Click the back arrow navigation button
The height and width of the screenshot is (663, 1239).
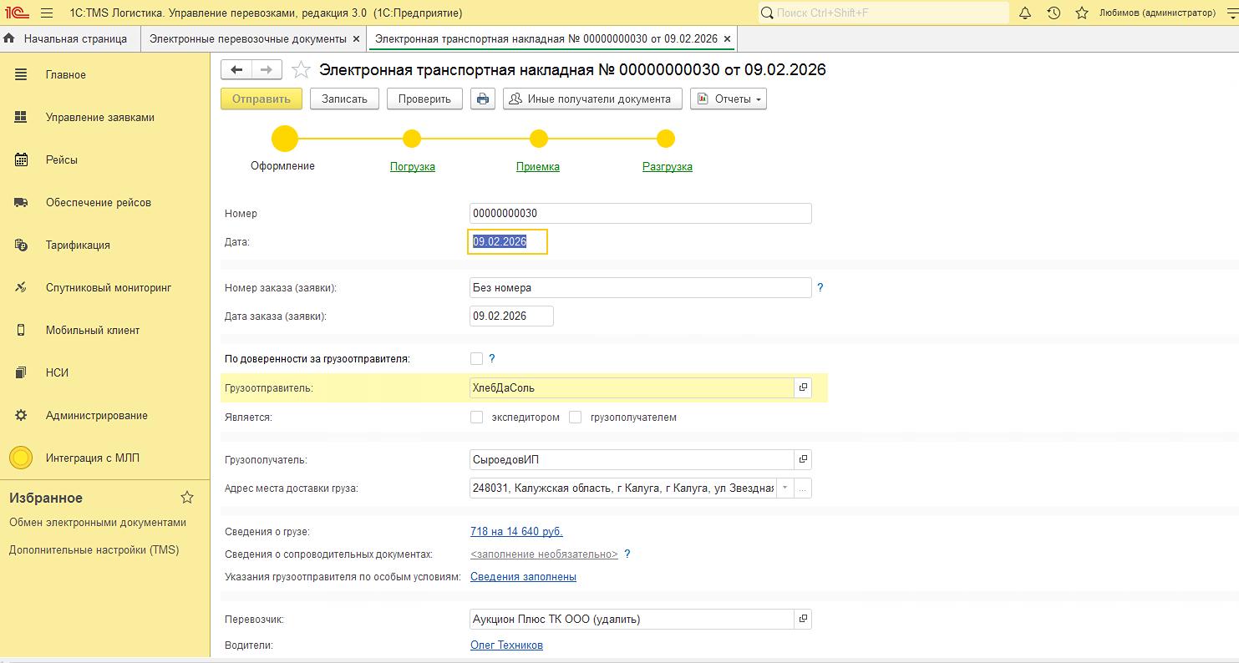pos(236,70)
